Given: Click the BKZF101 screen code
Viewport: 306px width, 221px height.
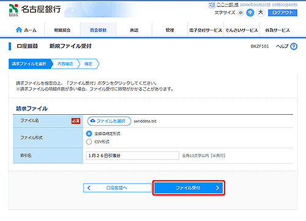Looking at the screenshot, I should pos(259,46).
